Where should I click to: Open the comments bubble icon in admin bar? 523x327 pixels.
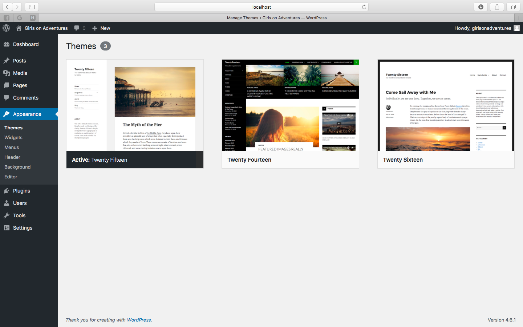click(77, 28)
